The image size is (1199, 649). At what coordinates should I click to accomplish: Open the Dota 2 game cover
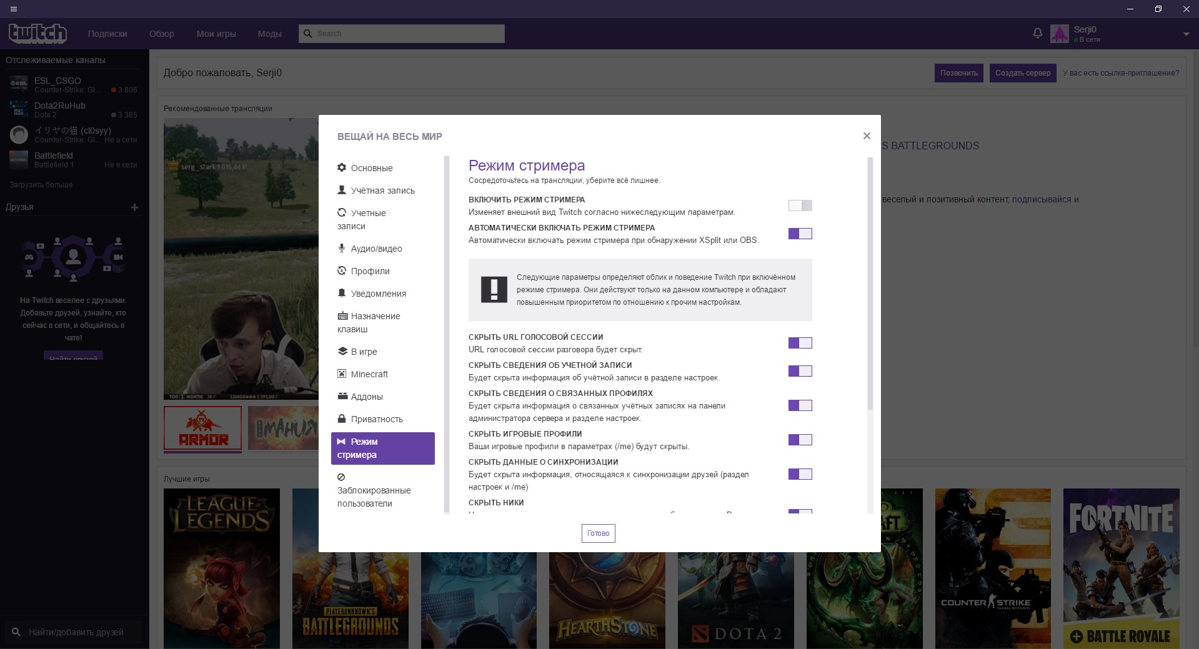click(735, 600)
